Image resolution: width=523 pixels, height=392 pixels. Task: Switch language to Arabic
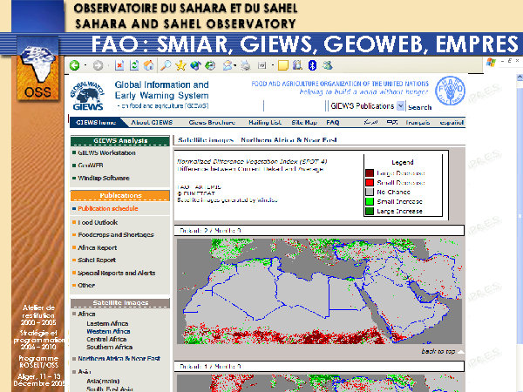click(x=371, y=122)
